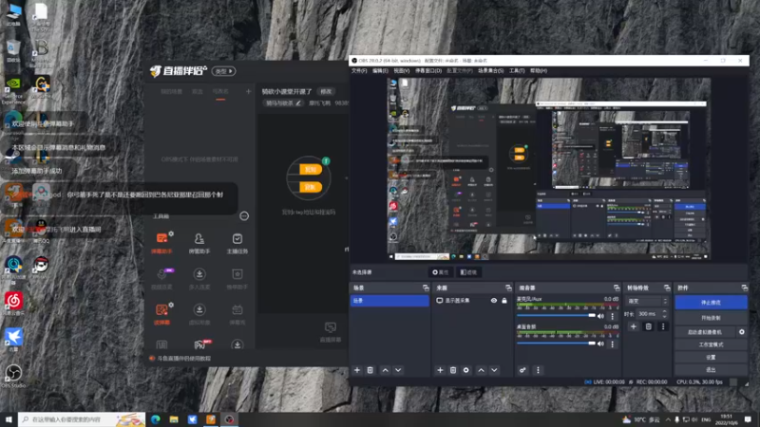Viewport: 760px width, 427px height.
Task: Increase the 300 ms transition duration
Action: [664, 312]
